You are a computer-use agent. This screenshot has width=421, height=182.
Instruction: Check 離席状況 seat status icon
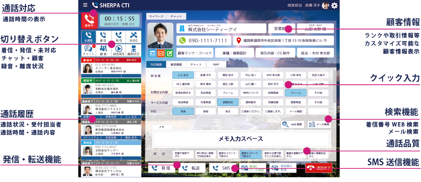pos(134,49)
